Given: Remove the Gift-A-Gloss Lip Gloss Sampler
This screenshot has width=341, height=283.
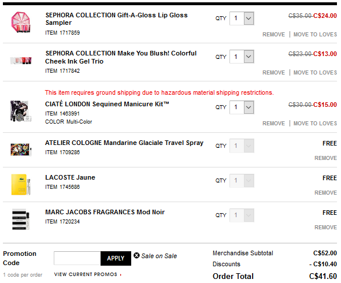Looking at the screenshot, I should pos(273,35).
